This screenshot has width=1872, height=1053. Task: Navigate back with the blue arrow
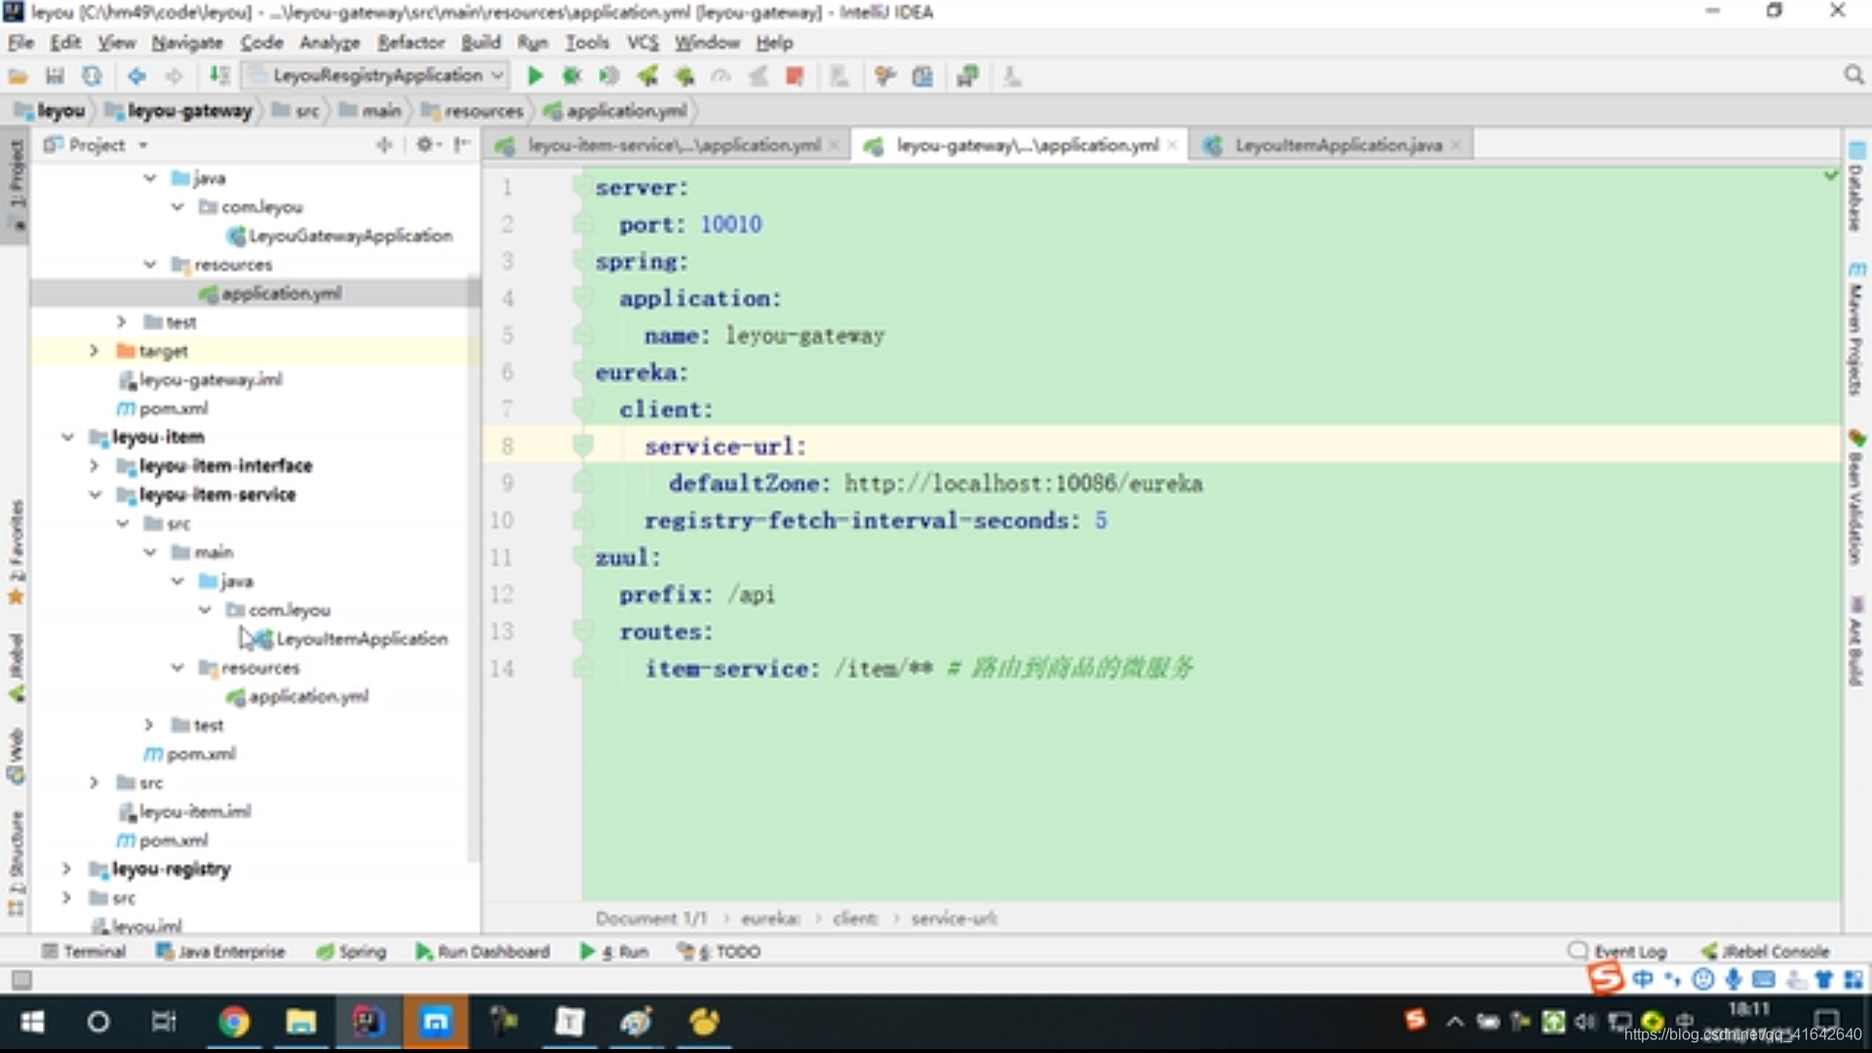point(136,76)
